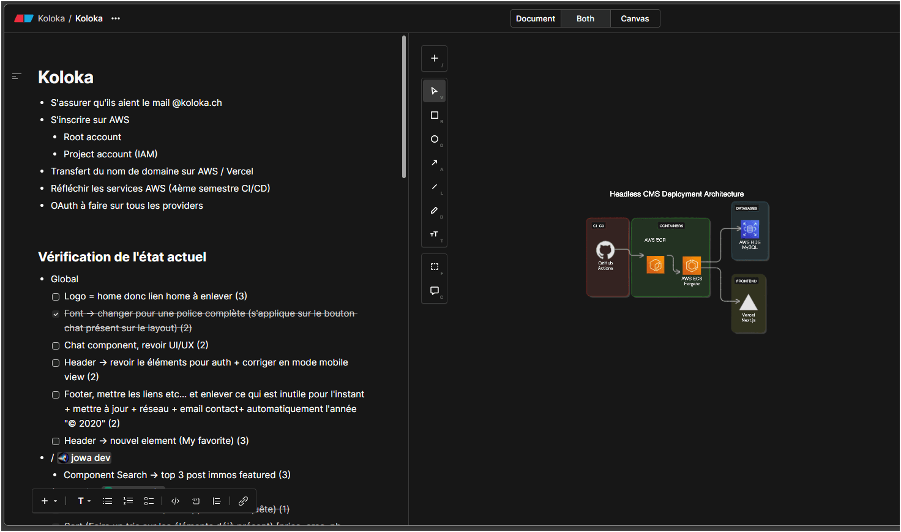Viewport: 901px width, 532px height.
Task: Click 'Réfléchir les services AWS' bullet
Action: [160, 189]
